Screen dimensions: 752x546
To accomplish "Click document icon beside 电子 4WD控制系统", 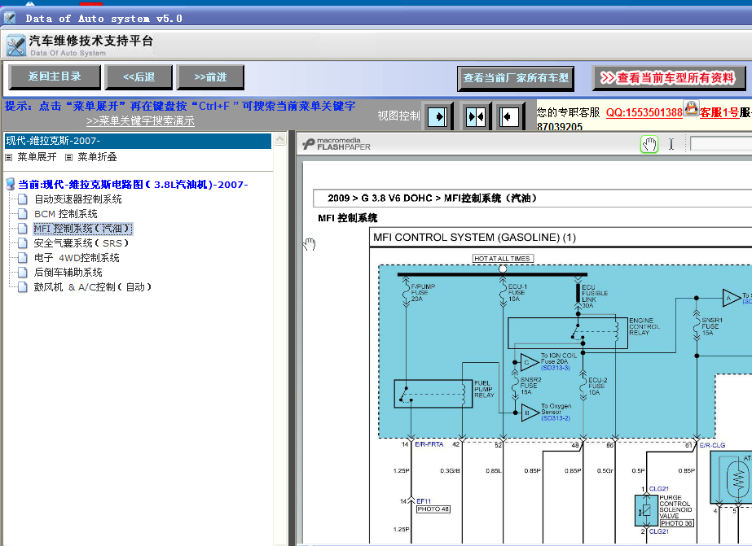I will (x=23, y=258).
